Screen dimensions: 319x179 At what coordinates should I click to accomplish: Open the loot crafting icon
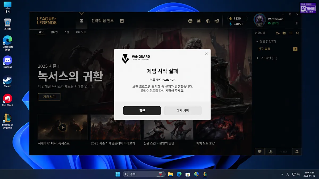(x=208, y=21)
